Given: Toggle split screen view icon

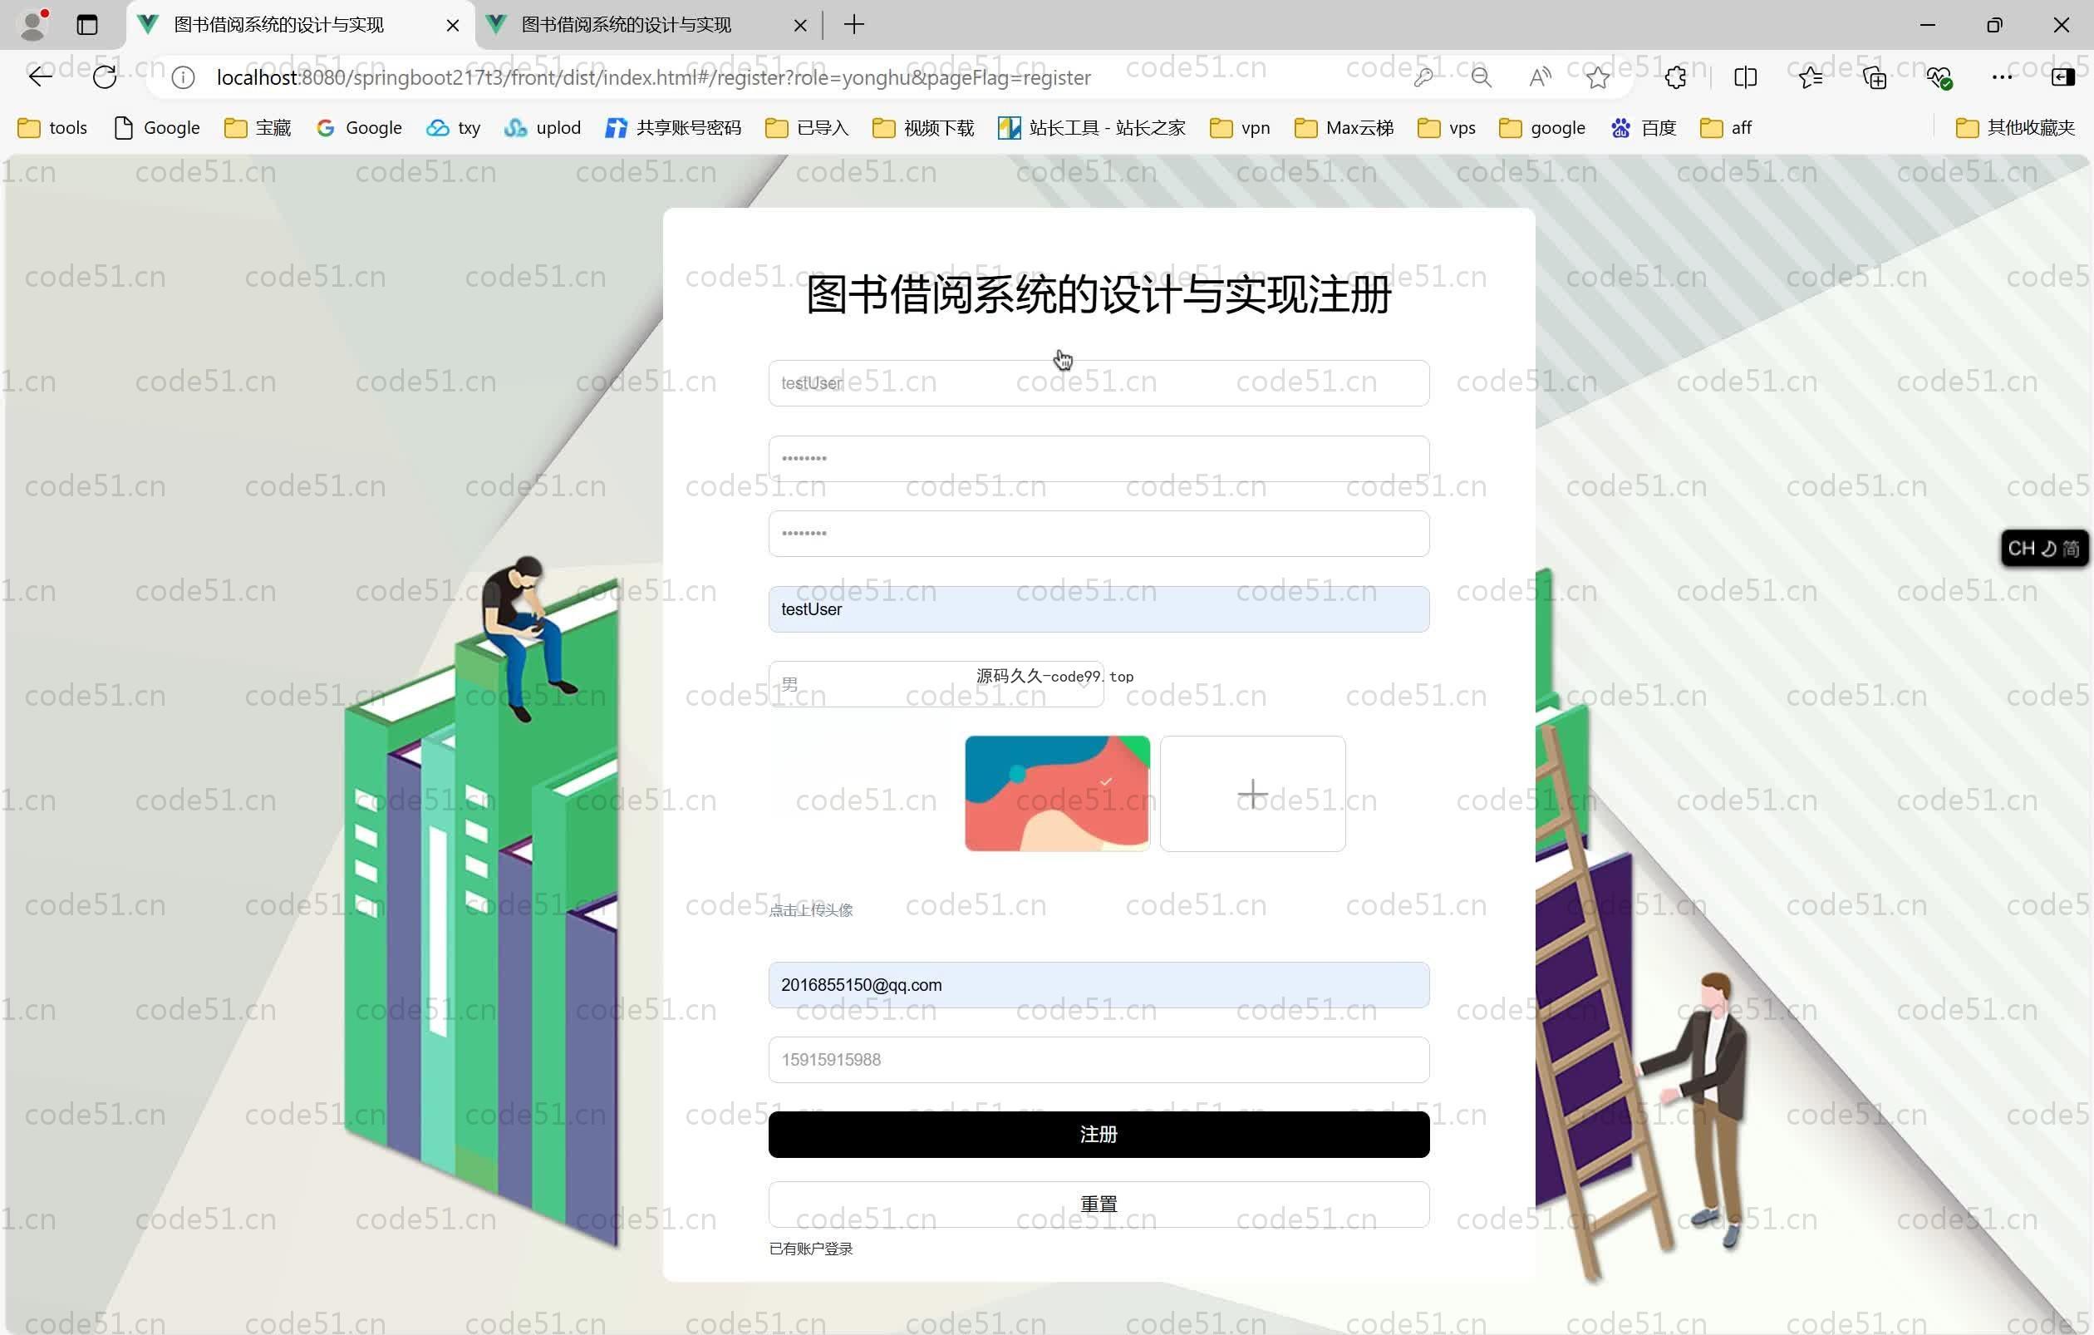Looking at the screenshot, I should (x=1744, y=77).
